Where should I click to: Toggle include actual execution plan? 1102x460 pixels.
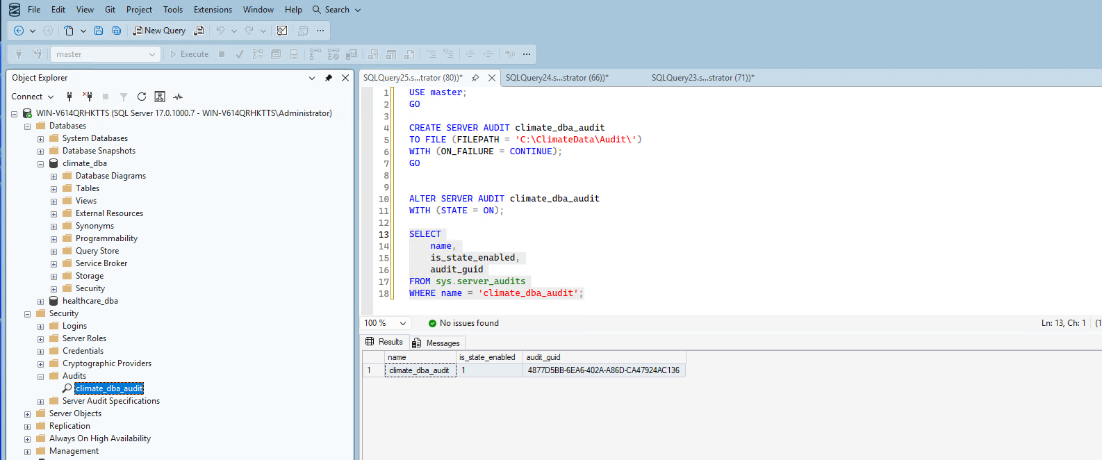[x=315, y=54]
